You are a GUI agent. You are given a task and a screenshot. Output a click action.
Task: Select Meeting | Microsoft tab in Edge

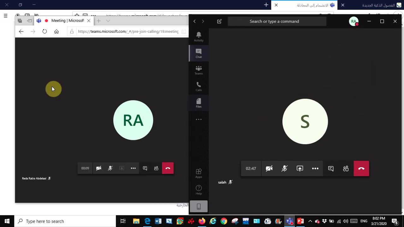point(64,21)
